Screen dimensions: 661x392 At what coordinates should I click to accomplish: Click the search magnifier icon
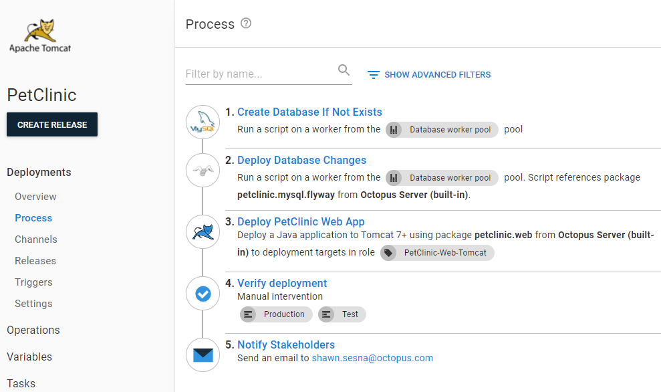[344, 70]
